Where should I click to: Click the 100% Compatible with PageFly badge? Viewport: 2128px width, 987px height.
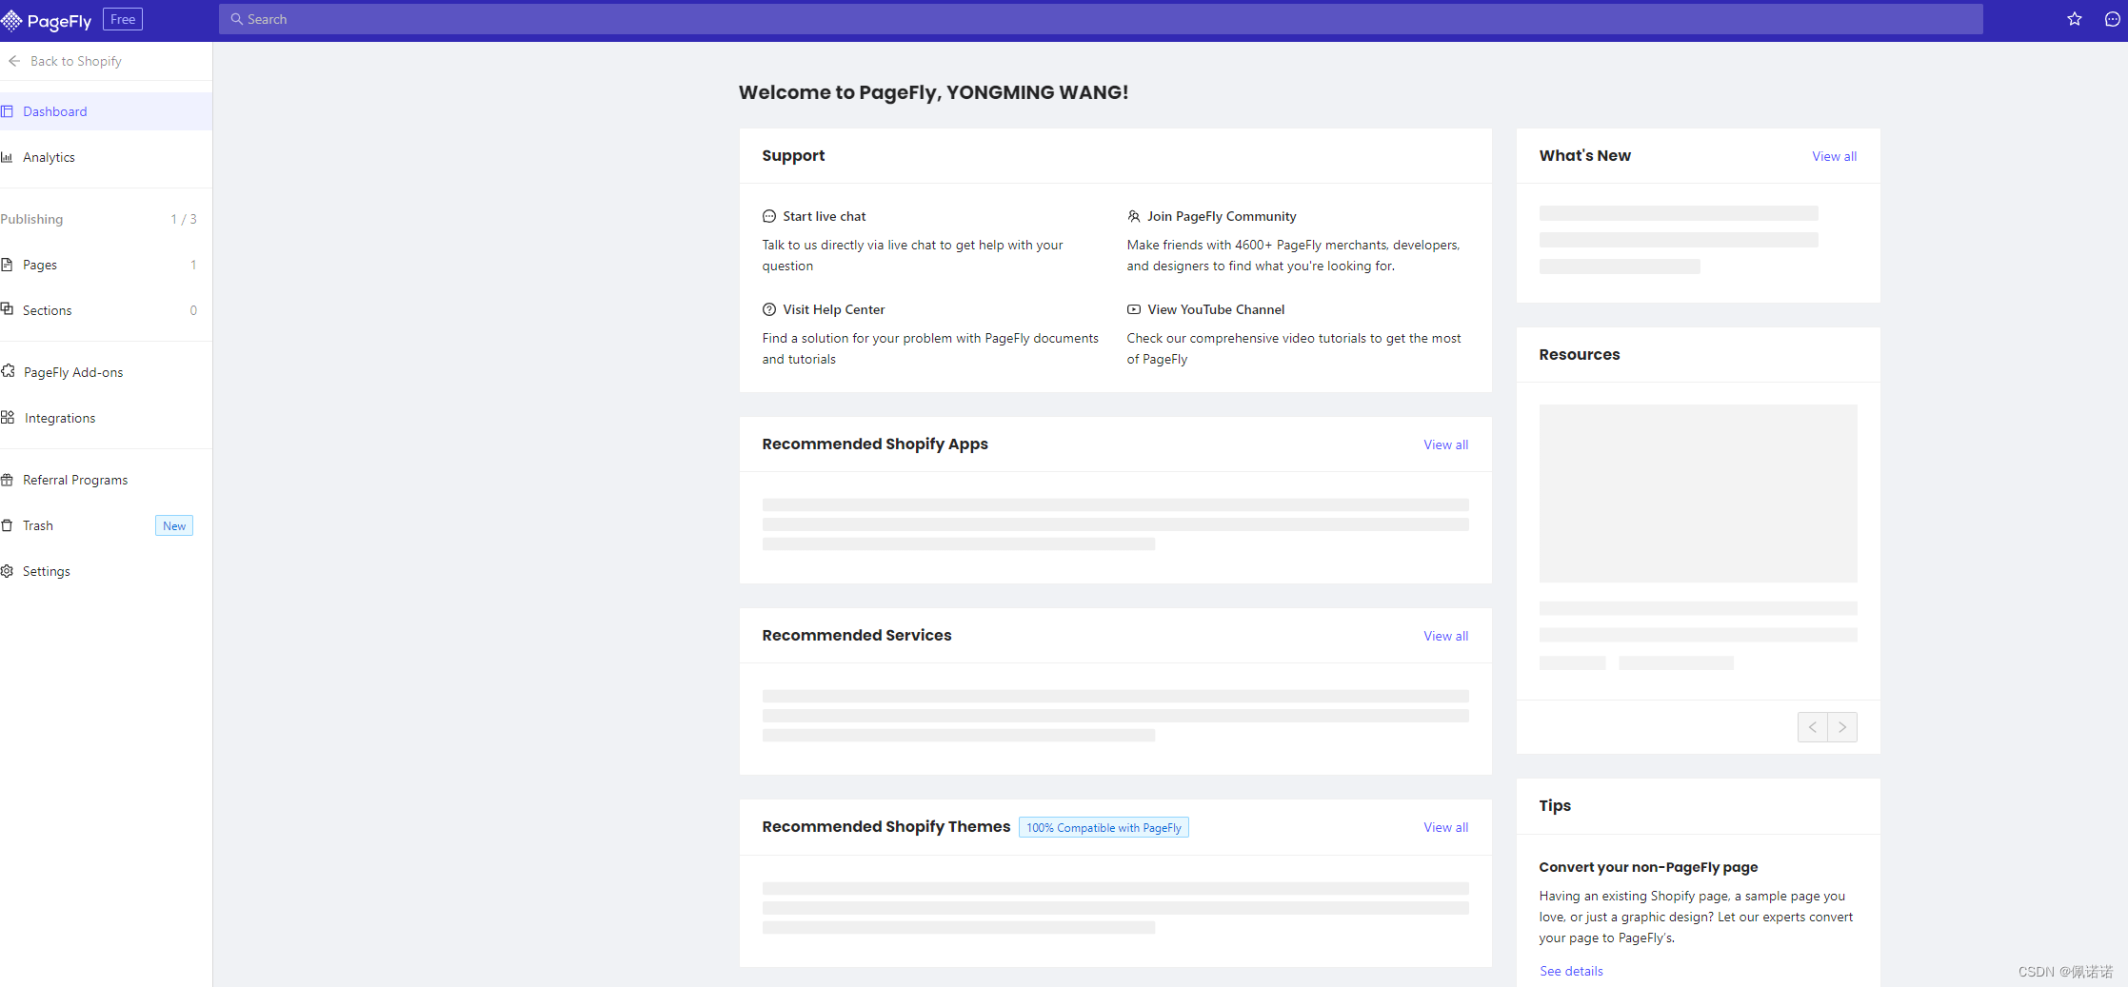click(x=1104, y=827)
